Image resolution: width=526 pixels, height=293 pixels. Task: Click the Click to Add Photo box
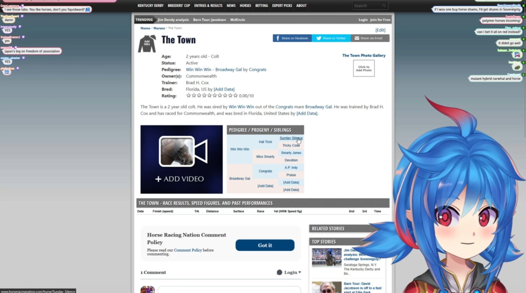(x=364, y=68)
